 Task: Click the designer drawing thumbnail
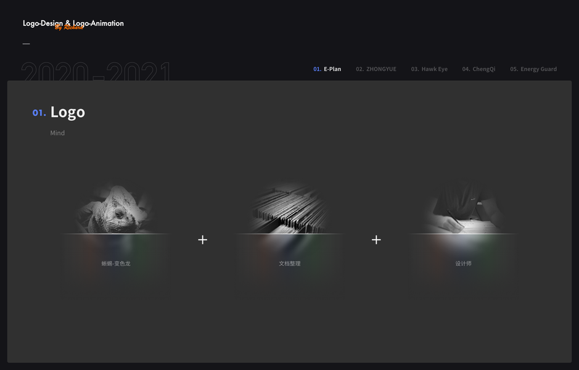tap(463, 208)
